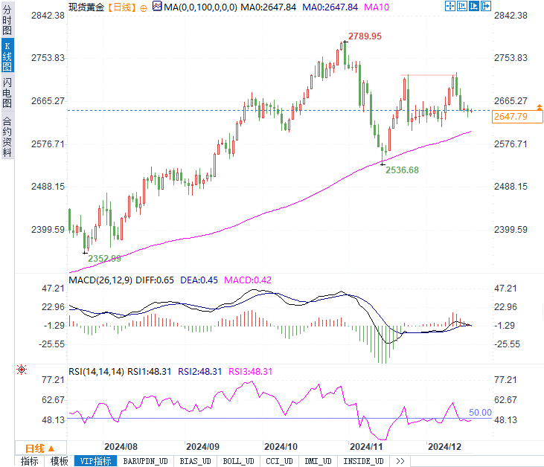Screen dimensions: 544x467
Task: Click the 2352.99 low price marker
Action: coord(104,258)
